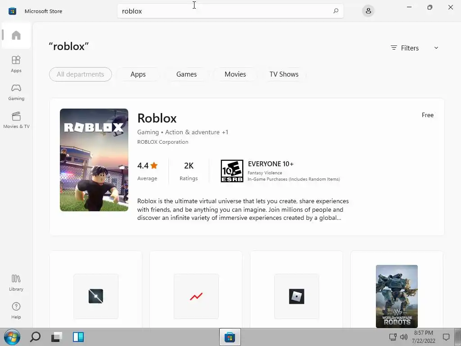Click the Microsoft Store taskbar icon

[230, 337]
